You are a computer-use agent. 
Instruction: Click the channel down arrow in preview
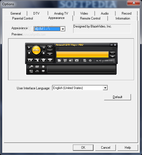pyautogui.click(x=50, y=54)
